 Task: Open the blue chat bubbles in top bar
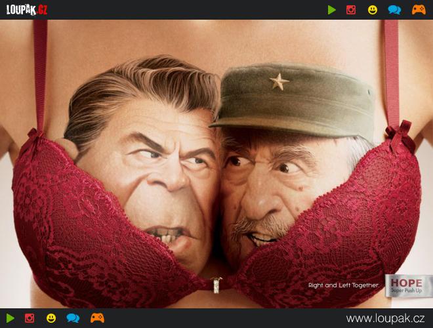coord(394,10)
